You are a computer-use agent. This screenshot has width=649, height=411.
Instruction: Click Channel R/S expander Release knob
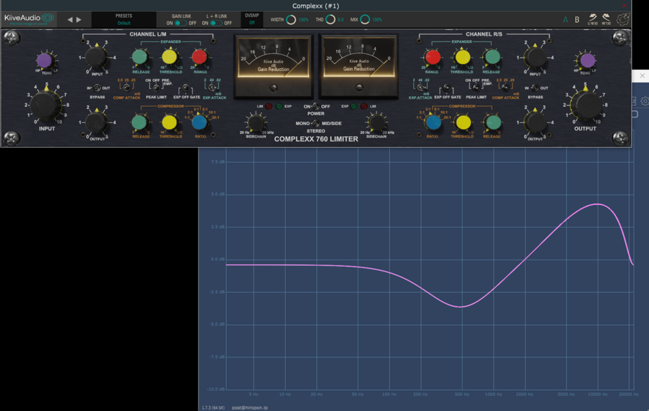(x=492, y=57)
